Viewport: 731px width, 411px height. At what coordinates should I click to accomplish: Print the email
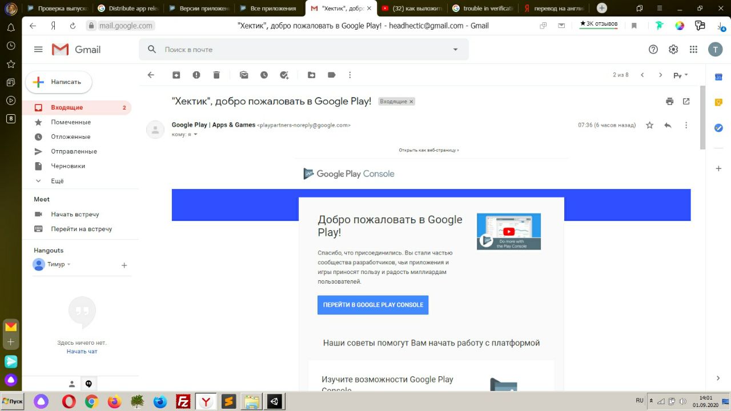(670, 101)
